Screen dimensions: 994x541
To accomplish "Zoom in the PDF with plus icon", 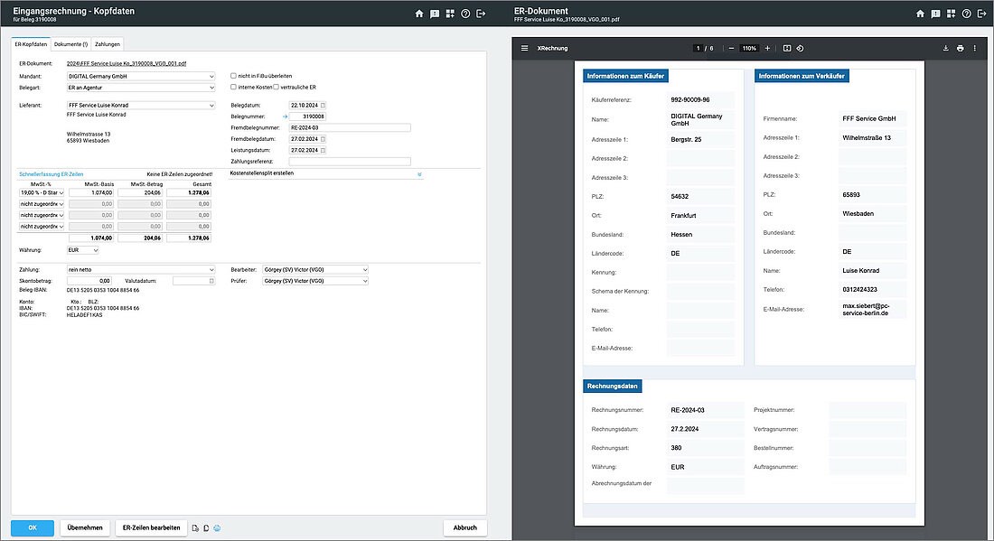I will (767, 48).
